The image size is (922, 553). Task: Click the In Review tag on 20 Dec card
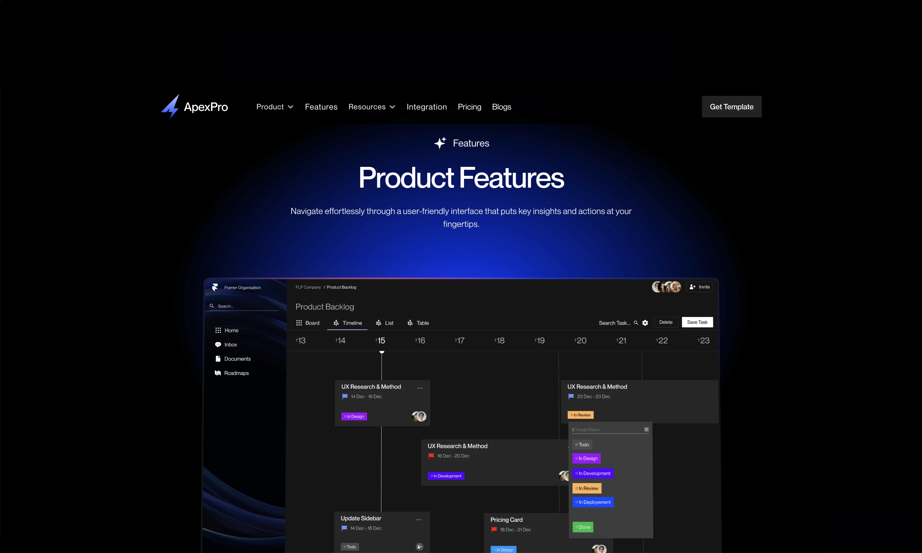point(581,415)
